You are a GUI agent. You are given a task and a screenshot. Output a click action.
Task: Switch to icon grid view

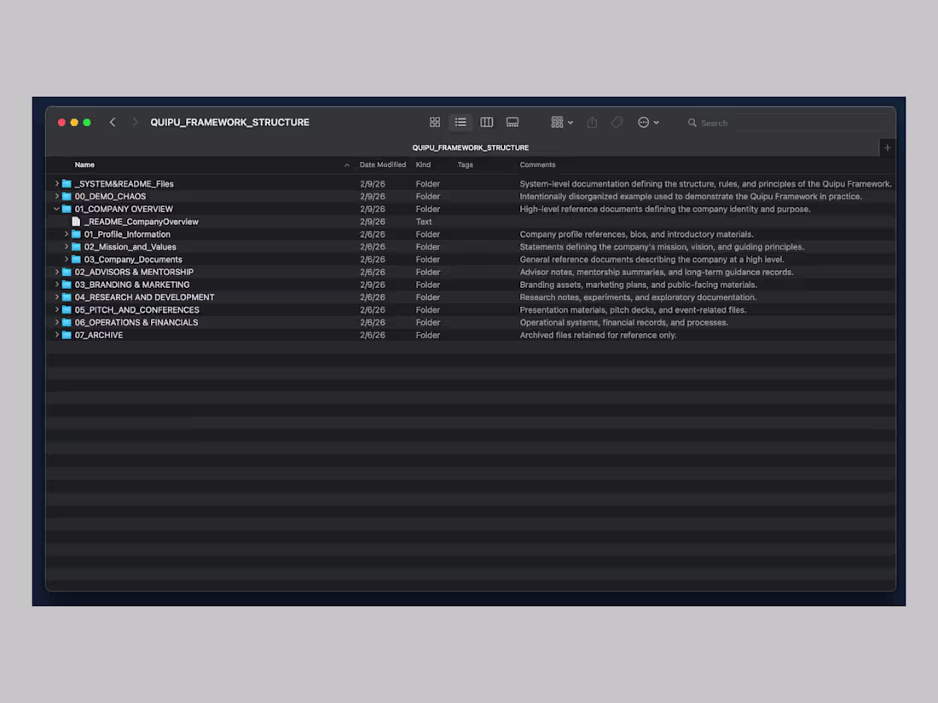pos(435,122)
